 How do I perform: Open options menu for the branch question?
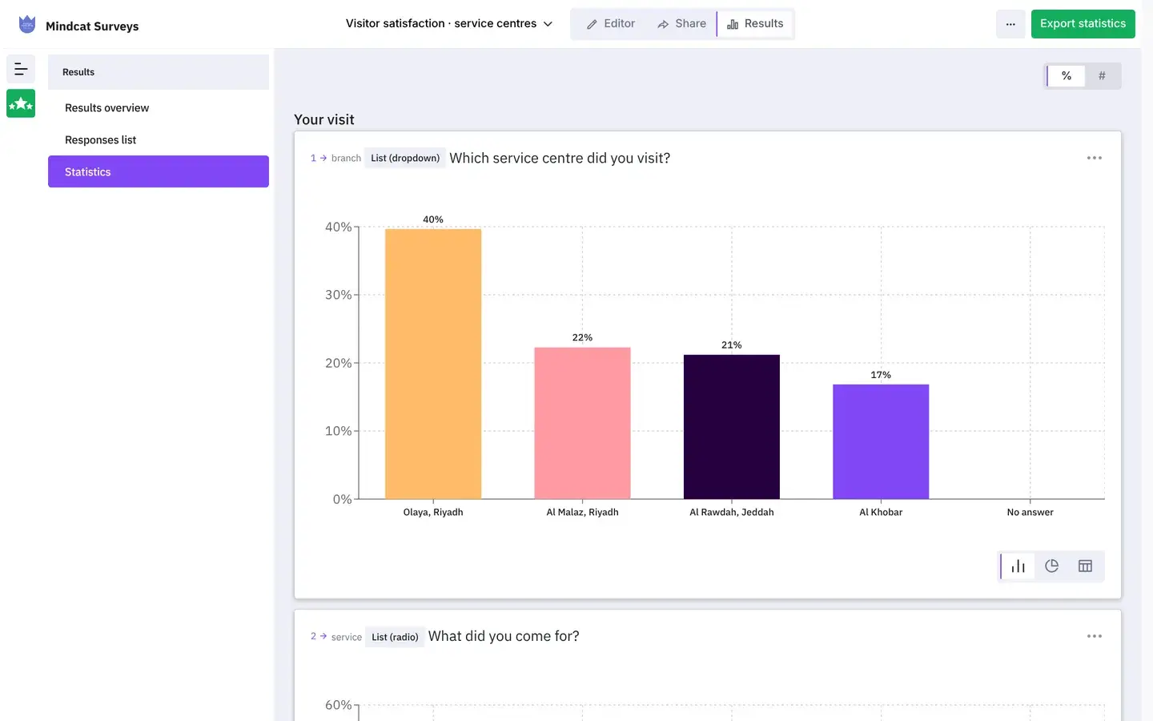pos(1095,158)
